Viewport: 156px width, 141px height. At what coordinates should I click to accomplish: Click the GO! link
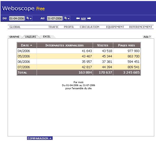[83, 19]
